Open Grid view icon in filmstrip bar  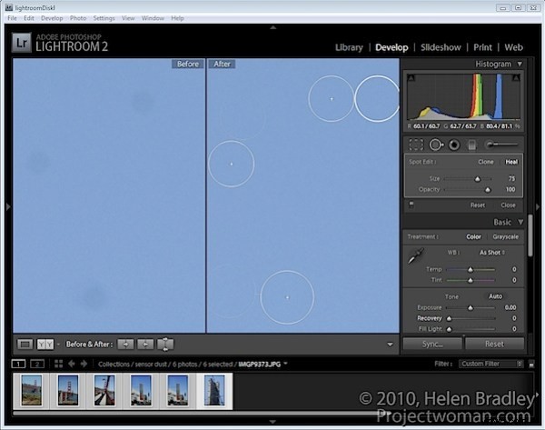pyautogui.click(x=58, y=364)
